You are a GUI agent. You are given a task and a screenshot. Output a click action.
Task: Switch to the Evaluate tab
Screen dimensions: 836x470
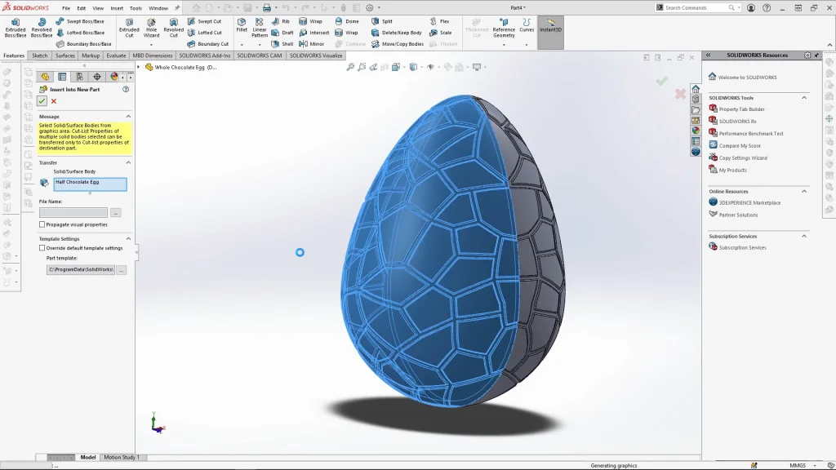[x=116, y=55]
